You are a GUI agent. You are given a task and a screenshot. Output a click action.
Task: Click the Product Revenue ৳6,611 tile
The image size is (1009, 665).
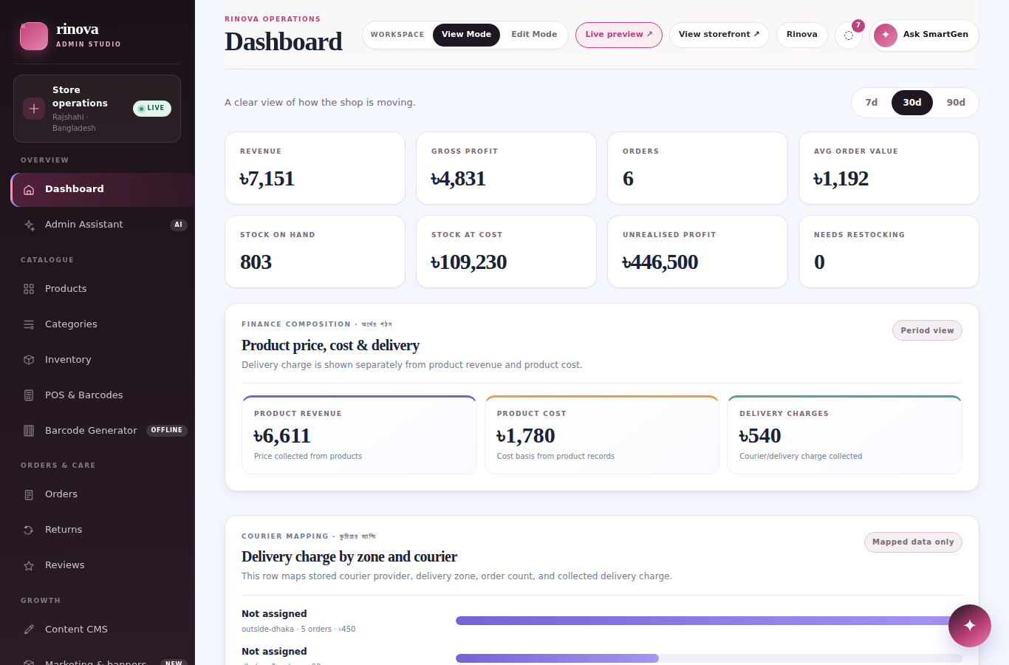coord(360,434)
